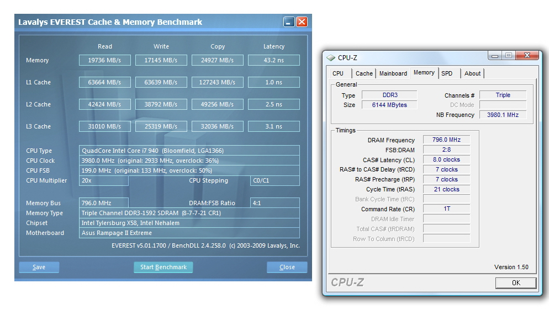Click the NB Frequency field 3980.1 MHz
Viewport: 549px width, 310px height.
[x=503, y=115]
